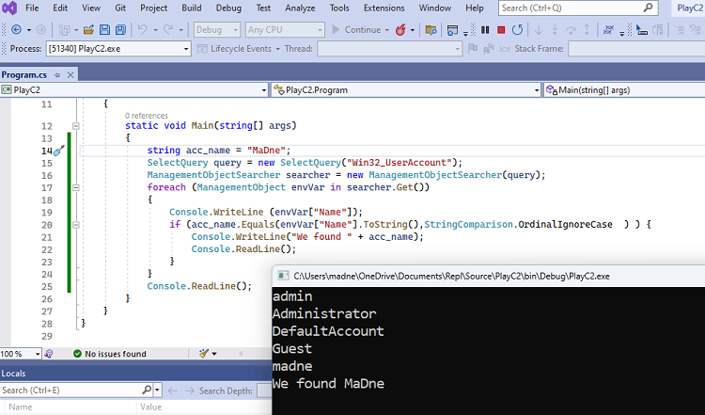Screen dimensions: 705x415
Task: Click the health indicator icon beside zoom percent
Action: click(x=49, y=354)
